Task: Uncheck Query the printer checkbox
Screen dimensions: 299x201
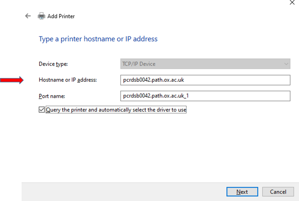Action: 41,110
